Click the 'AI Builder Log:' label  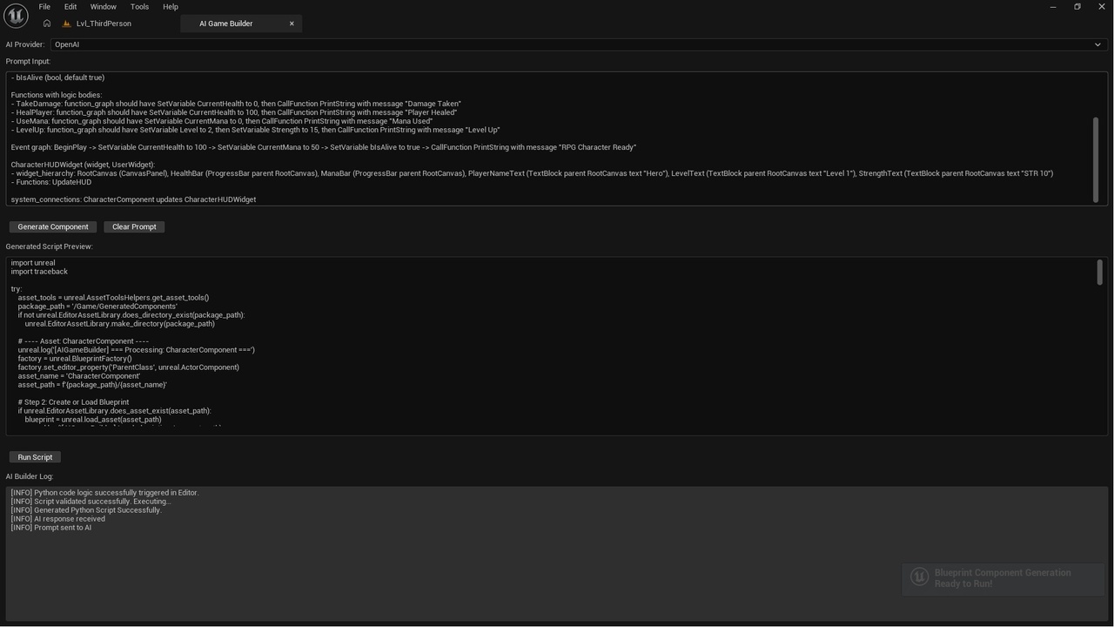[x=30, y=476]
